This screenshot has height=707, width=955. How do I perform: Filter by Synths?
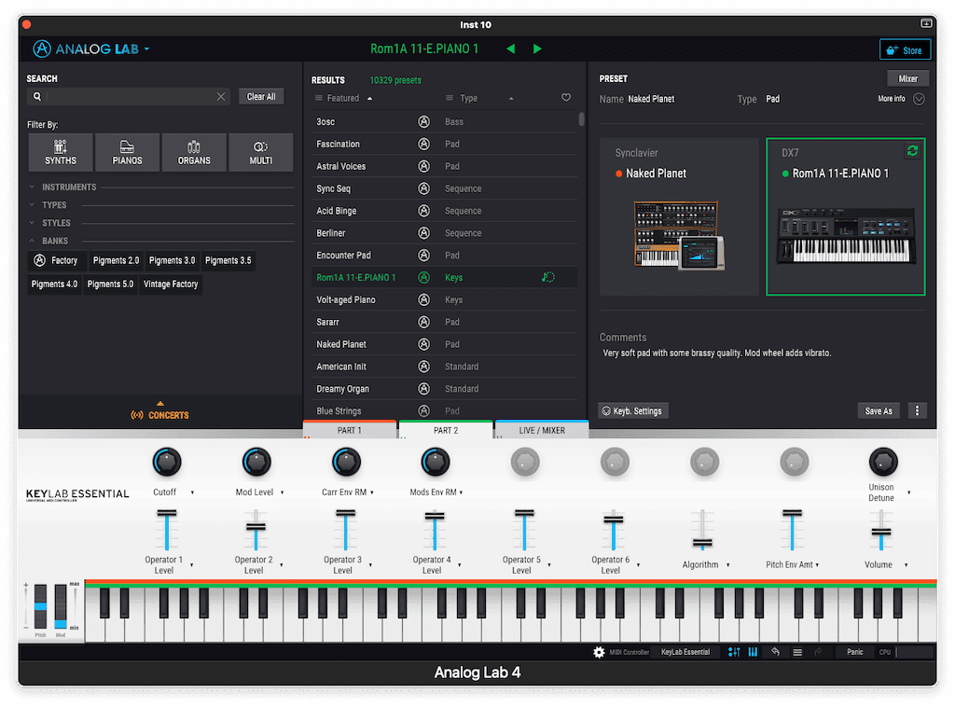click(x=61, y=152)
